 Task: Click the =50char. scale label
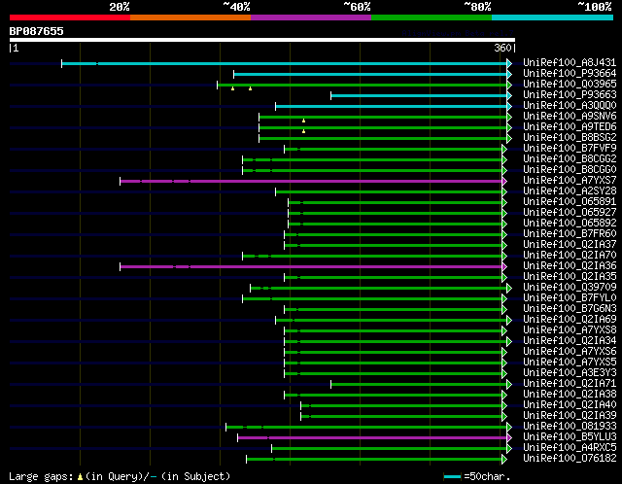(488, 476)
